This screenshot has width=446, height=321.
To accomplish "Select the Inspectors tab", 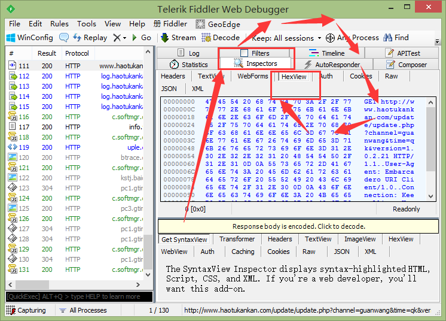I will (x=255, y=63).
